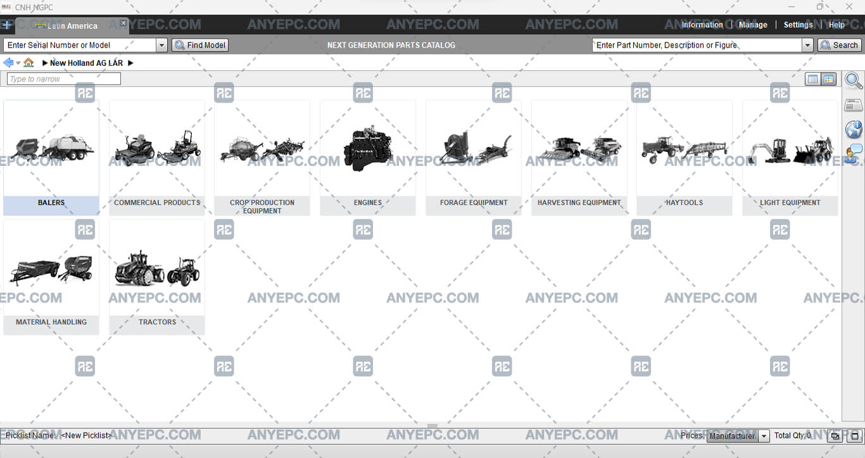Viewport: 865px width, 458px height.
Task: Expand the part number search dropdown
Action: click(807, 45)
